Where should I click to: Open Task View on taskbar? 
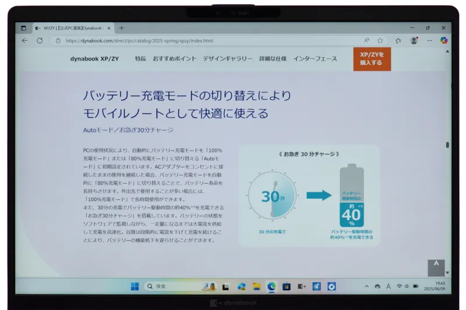(x=226, y=287)
